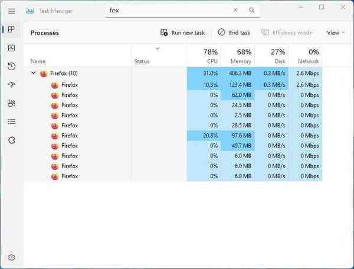Open the Performance page in sidebar
Image resolution: width=354 pixels, height=269 pixels.
[x=12, y=48]
